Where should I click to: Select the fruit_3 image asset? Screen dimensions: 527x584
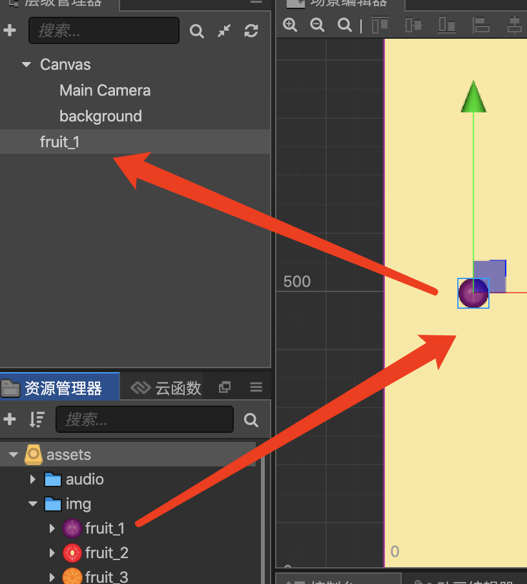[x=107, y=576]
